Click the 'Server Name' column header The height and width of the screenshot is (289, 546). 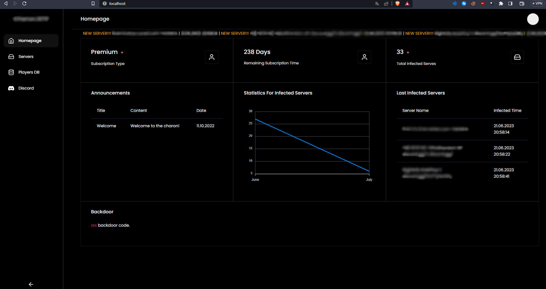[416, 110]
